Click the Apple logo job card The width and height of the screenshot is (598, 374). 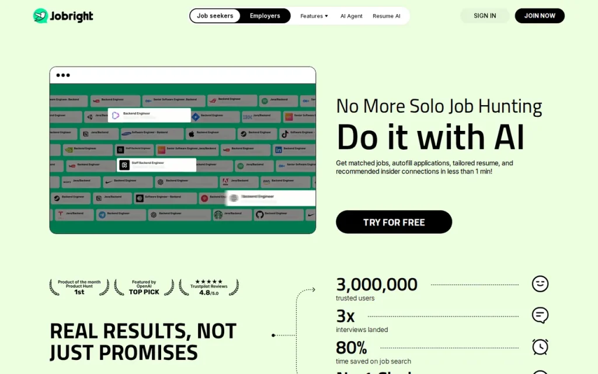pyautogui.click(x=210, y=134)
